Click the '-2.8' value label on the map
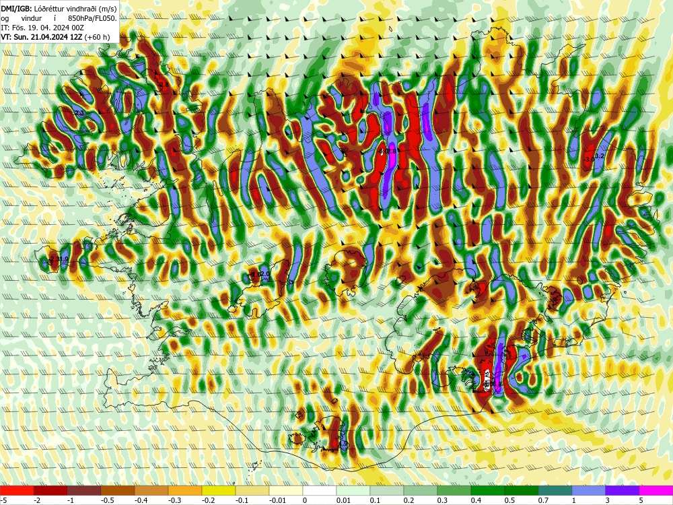Image resolution: width=673 pixels, height=505 pixels. click(163, 85)
